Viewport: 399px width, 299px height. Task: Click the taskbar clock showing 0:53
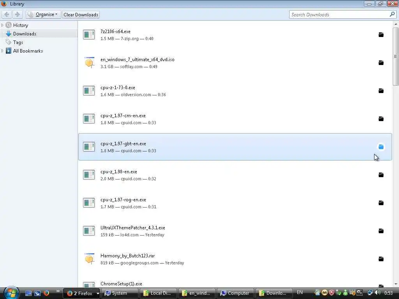click(x=388, y=293)
